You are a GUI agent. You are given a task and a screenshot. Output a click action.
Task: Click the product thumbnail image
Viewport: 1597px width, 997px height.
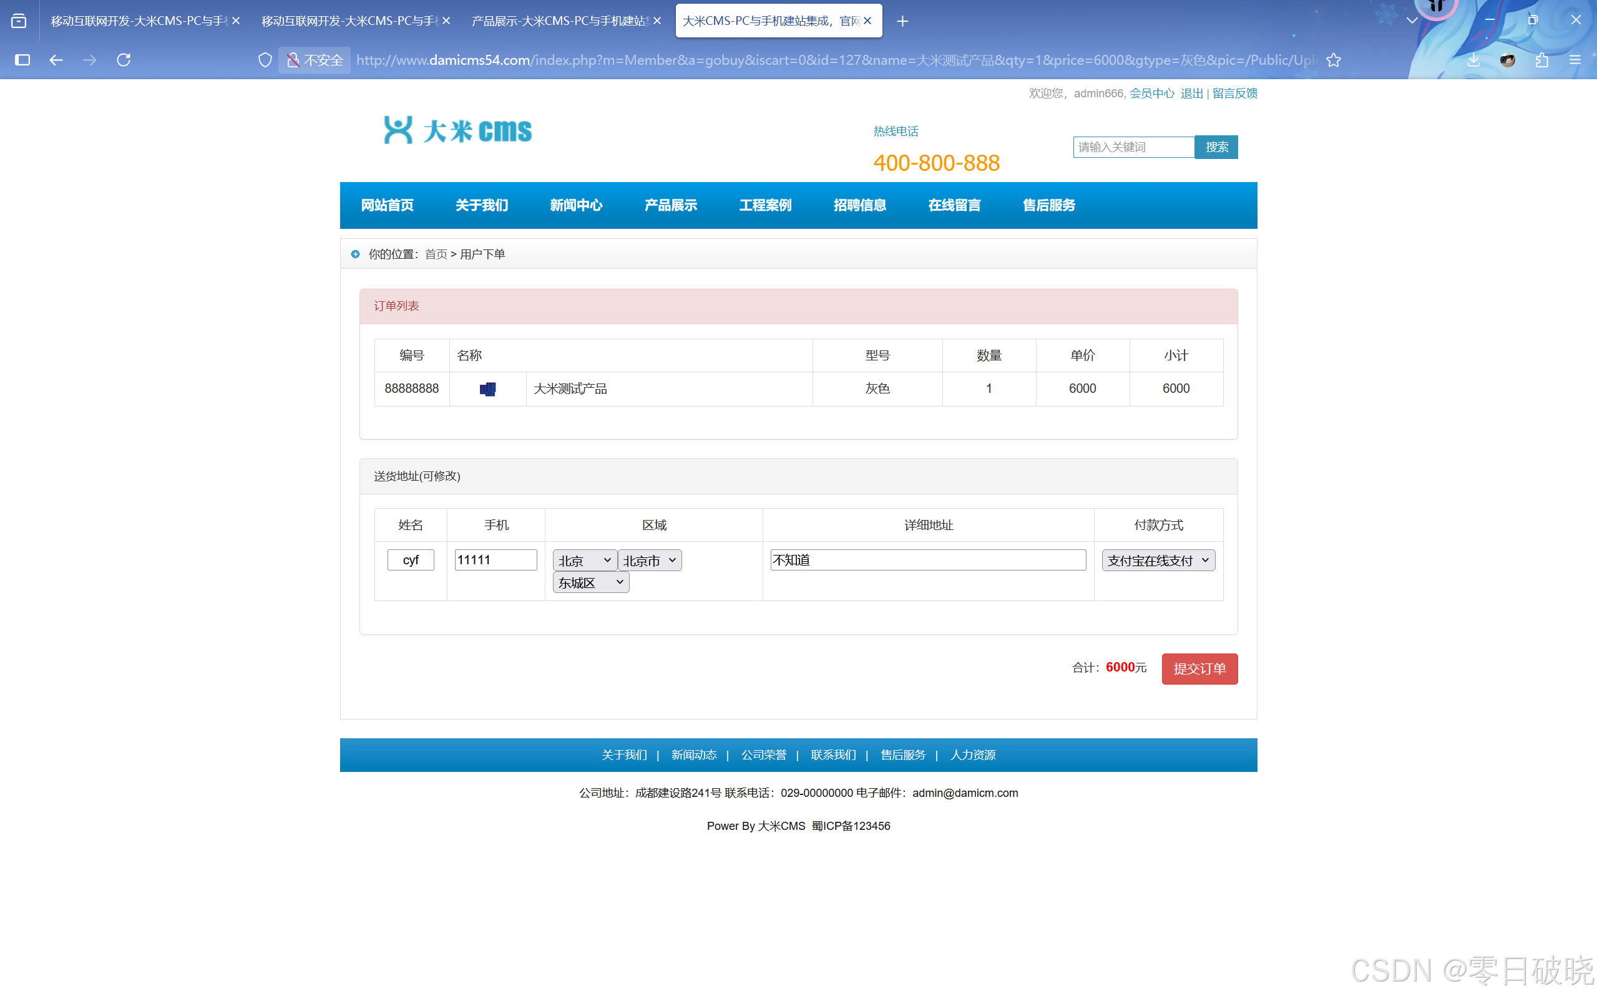coord(487,389)
